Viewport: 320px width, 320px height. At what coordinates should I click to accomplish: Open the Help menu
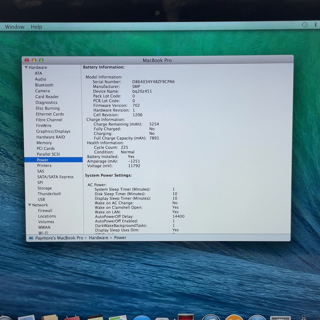pos(37,27)
